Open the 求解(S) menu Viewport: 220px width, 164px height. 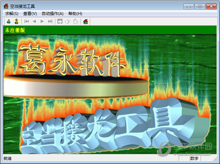pyautogui.click(x=12, y=14)
